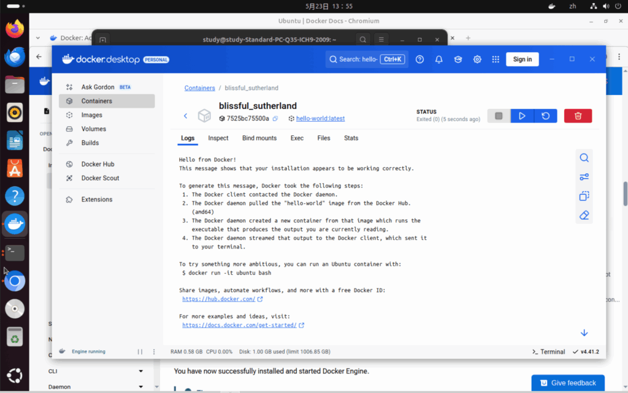628x393 pixels.
Task: Open the hub.docker.com link in logs
Action: pos(219,299)
